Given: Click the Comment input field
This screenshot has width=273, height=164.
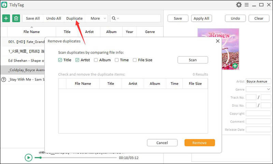Looking at the screenshot, I should point(258,121).
